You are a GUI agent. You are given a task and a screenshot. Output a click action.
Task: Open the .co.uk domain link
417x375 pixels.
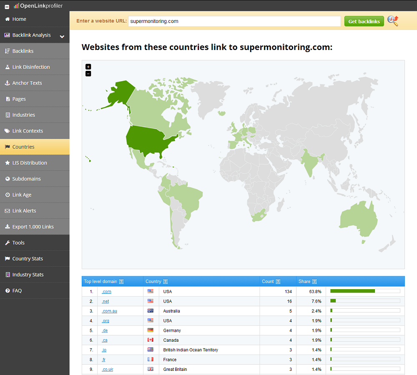click(108, 370)
